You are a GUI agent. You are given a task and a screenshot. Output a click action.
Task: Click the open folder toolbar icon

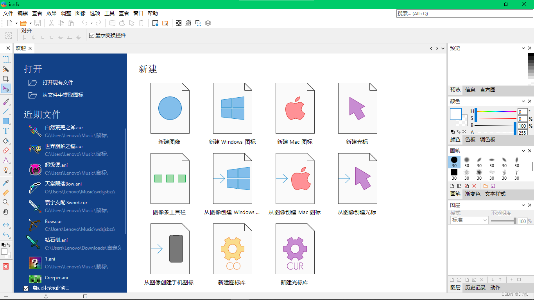pos(23,23)
